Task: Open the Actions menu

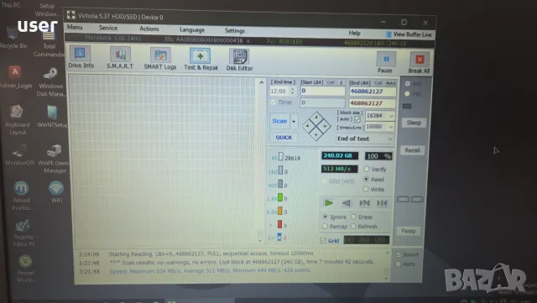Action: pos(149,29)
